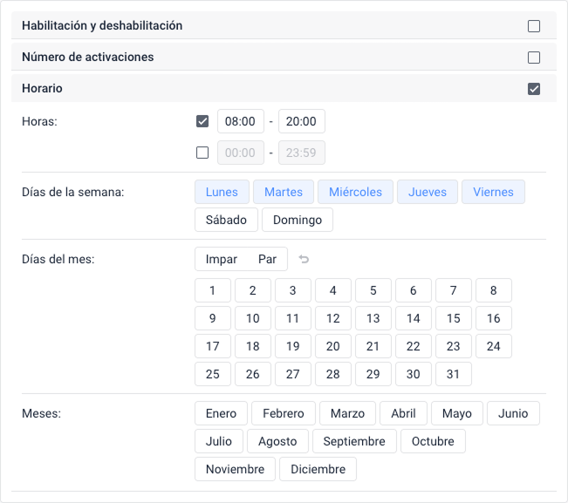The height and width of the screenshot is (503, 568).
Task: Deselect Lunes in days of the week
Action: [x=222, y=192]
